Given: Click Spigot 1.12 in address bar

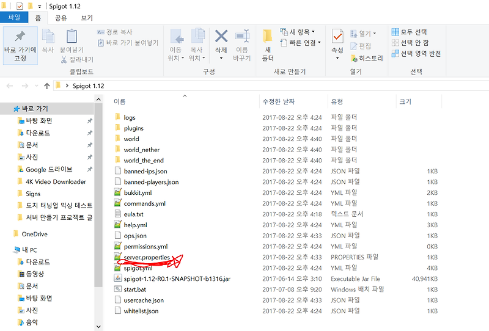Looking at the screenshot, I should pos(88,85).
